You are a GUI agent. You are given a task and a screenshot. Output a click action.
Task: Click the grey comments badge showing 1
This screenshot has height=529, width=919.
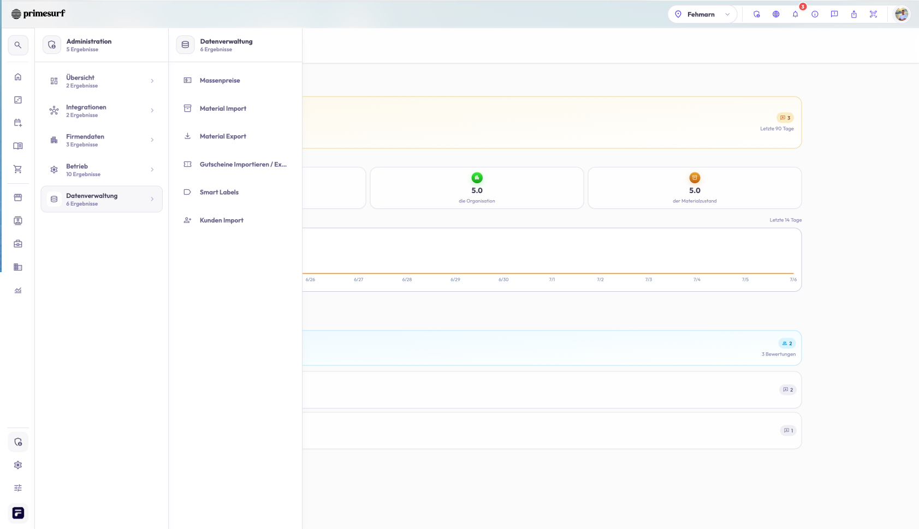pos(788,431)
